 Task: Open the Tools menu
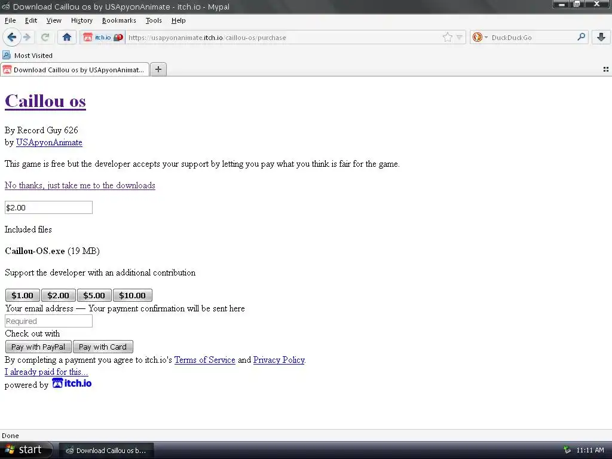[x=154, y=20]
